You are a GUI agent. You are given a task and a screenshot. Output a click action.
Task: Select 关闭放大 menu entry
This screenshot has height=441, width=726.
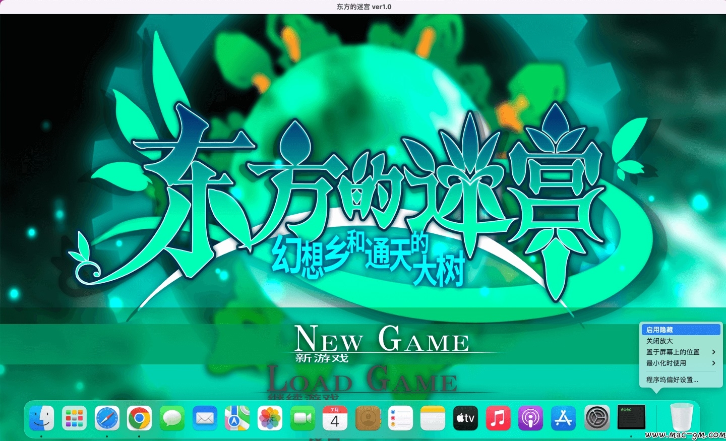pyautogui.click(x=681, y=341)
